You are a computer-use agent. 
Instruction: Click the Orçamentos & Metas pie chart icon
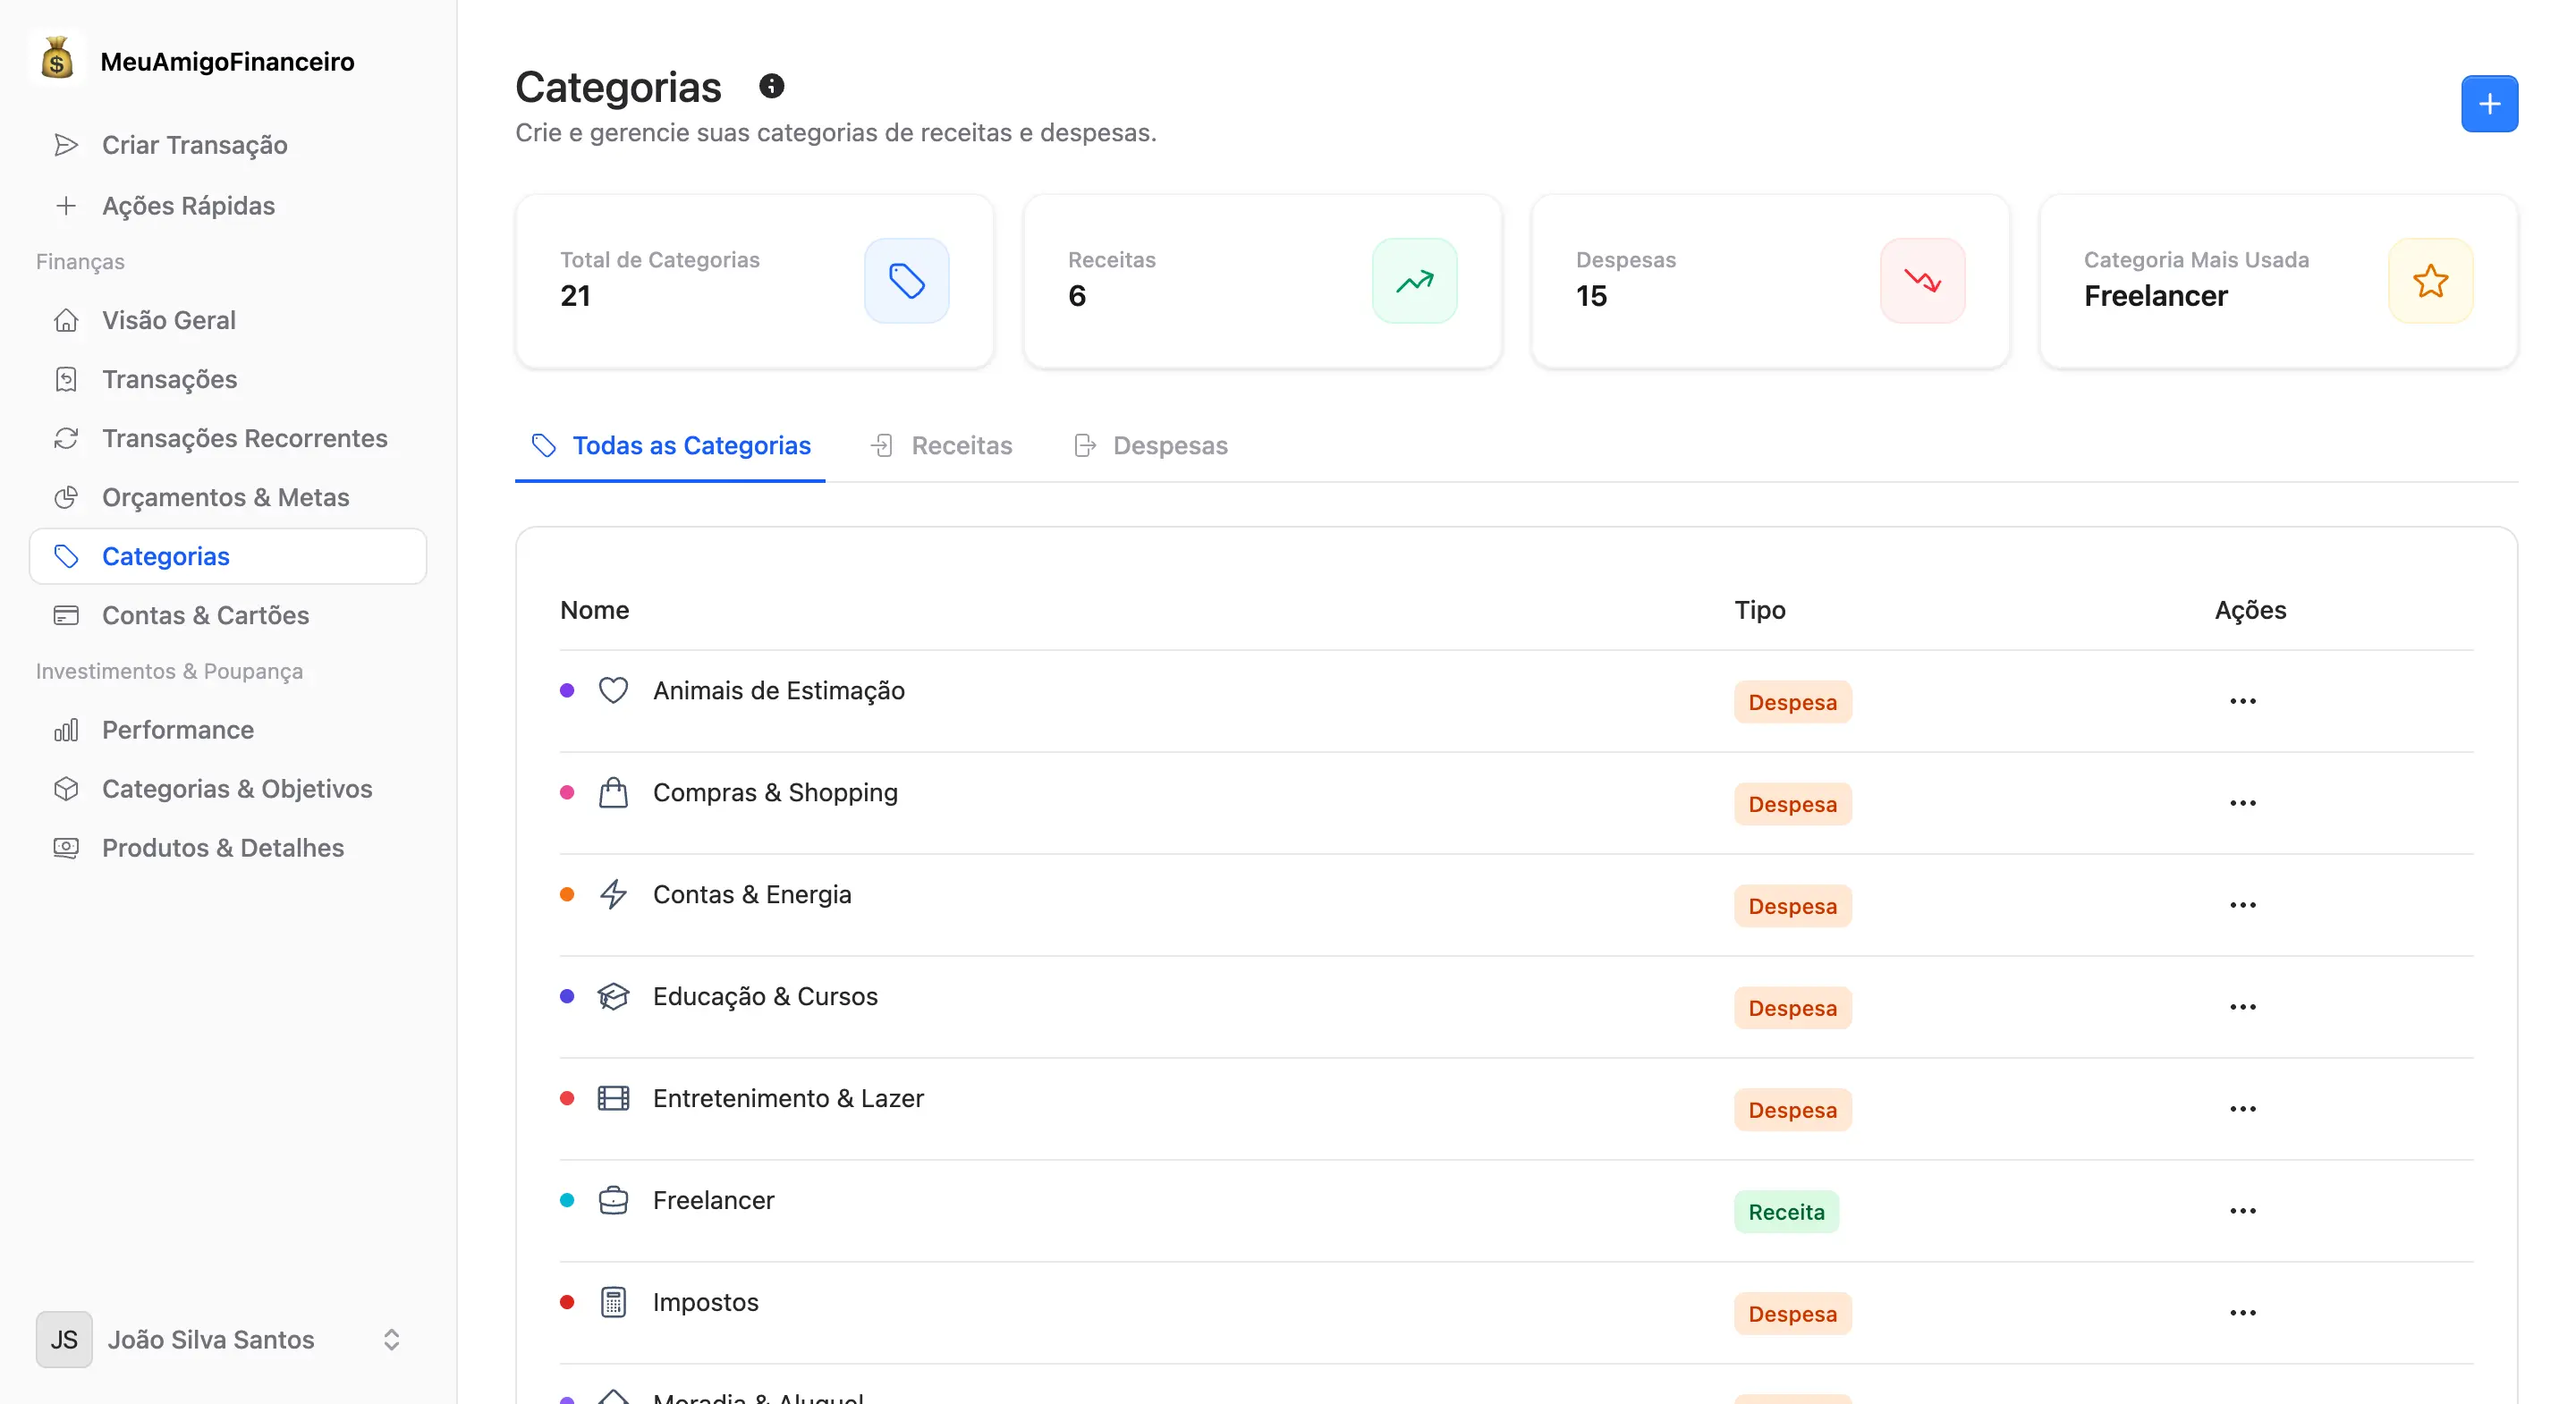point(66,497)
